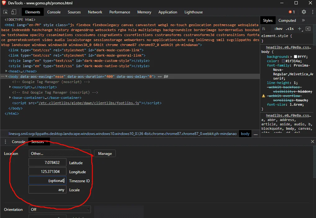
Task: Maximize the DevTools window
Action: [296, 3]
